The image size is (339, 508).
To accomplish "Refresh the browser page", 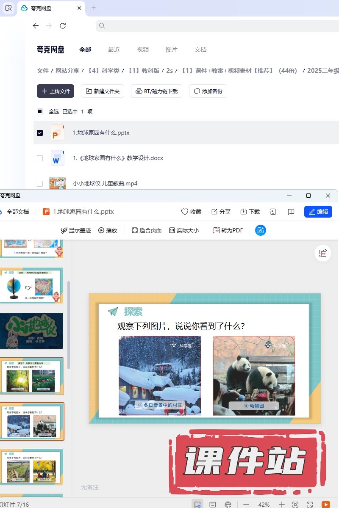I will click(x=63, y=26).
